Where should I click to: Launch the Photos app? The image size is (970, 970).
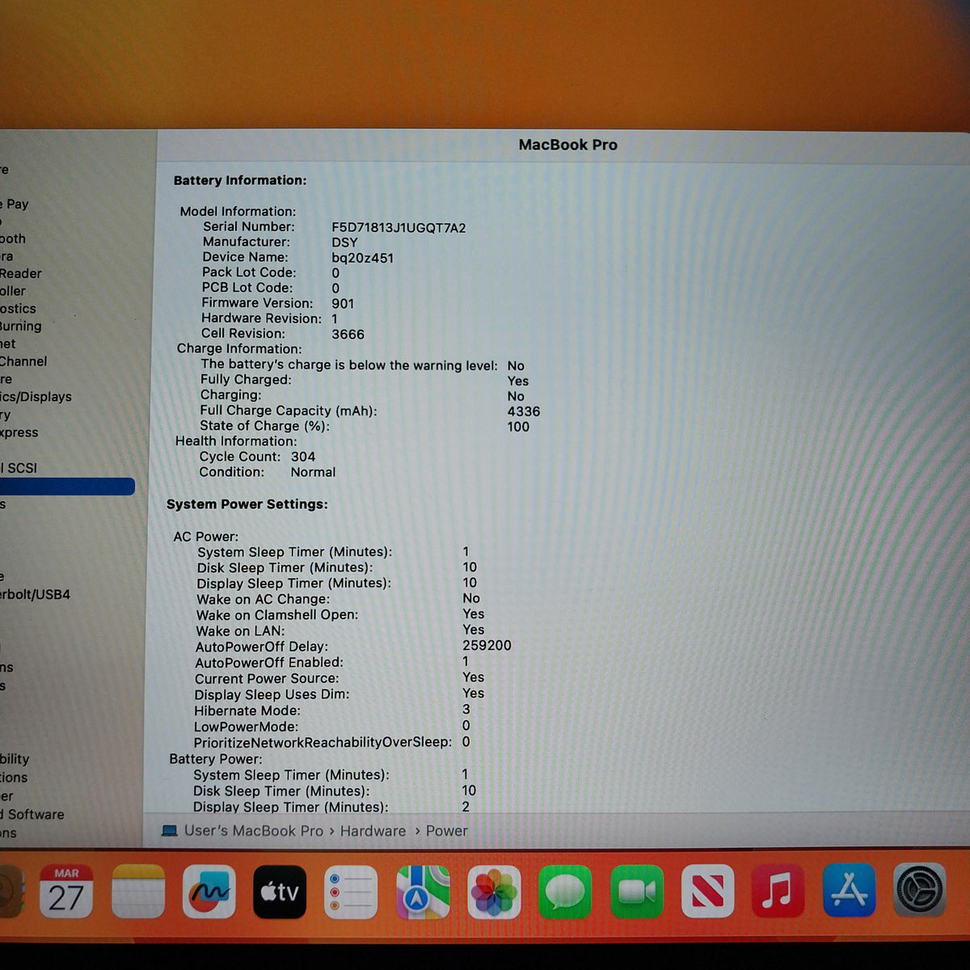(494, 892)
